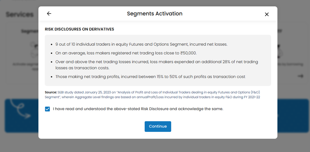
Task: Click the 'I have read and understood' label
Action: click(x=138, y=109)
